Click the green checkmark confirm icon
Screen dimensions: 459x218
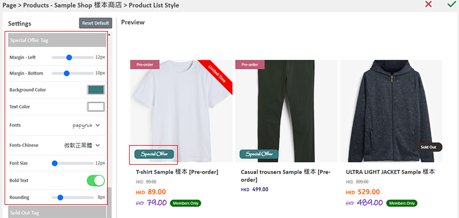click(451, 5)
